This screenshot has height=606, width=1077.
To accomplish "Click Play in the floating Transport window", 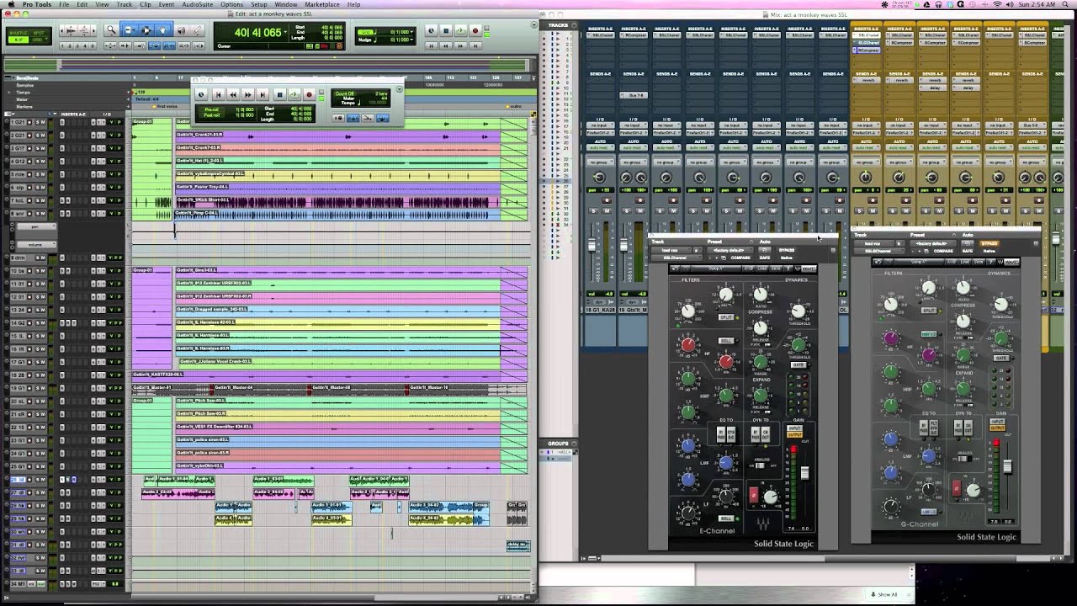I will click(x=294, y=95).
